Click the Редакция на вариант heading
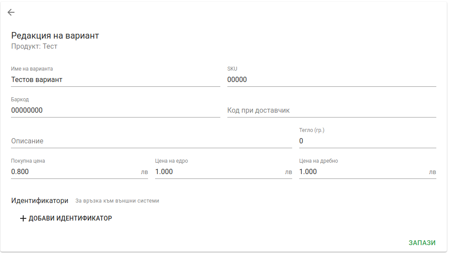Image resolution: width=449 pixels, height=253 pixels. click(55, 36)
